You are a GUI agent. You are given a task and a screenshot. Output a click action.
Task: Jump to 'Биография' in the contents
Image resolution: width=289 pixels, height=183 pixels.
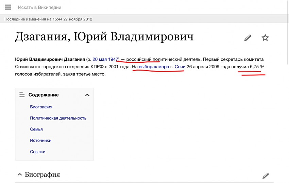click(41, 107)
